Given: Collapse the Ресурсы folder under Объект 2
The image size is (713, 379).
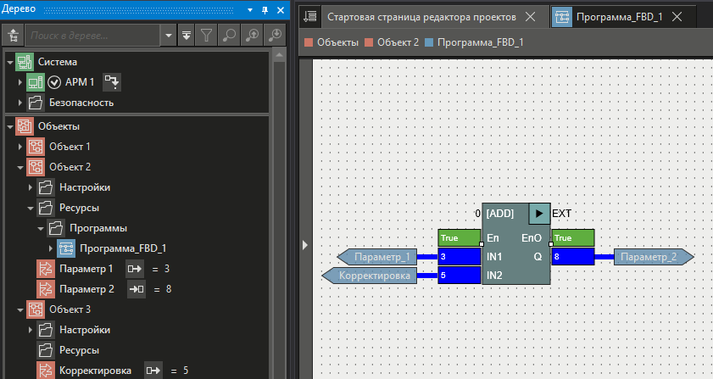Looking at the screenshot, I should [x=31, y=209].
